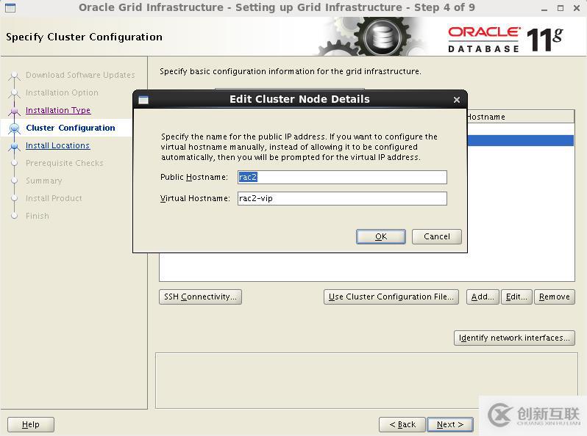Click the Hostname column header
The image size is (587, 436).
coord(521,117)
